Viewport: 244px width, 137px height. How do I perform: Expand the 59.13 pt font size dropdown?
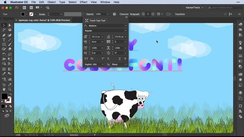(103, 37)
